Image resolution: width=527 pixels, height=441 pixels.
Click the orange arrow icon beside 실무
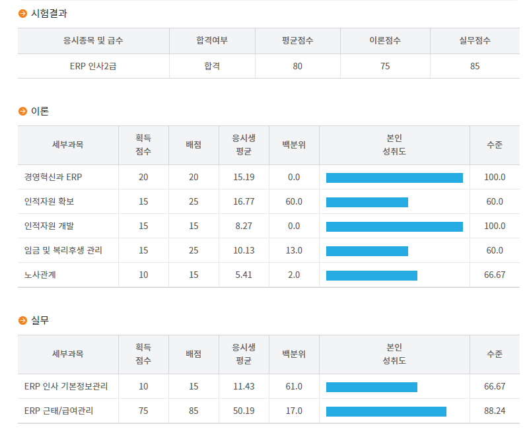point(22,320)
